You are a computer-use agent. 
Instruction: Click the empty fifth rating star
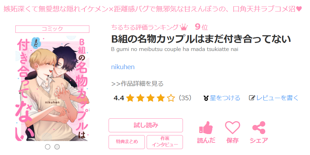click(171, 98)
